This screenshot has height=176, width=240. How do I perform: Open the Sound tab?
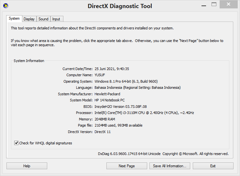43,19
